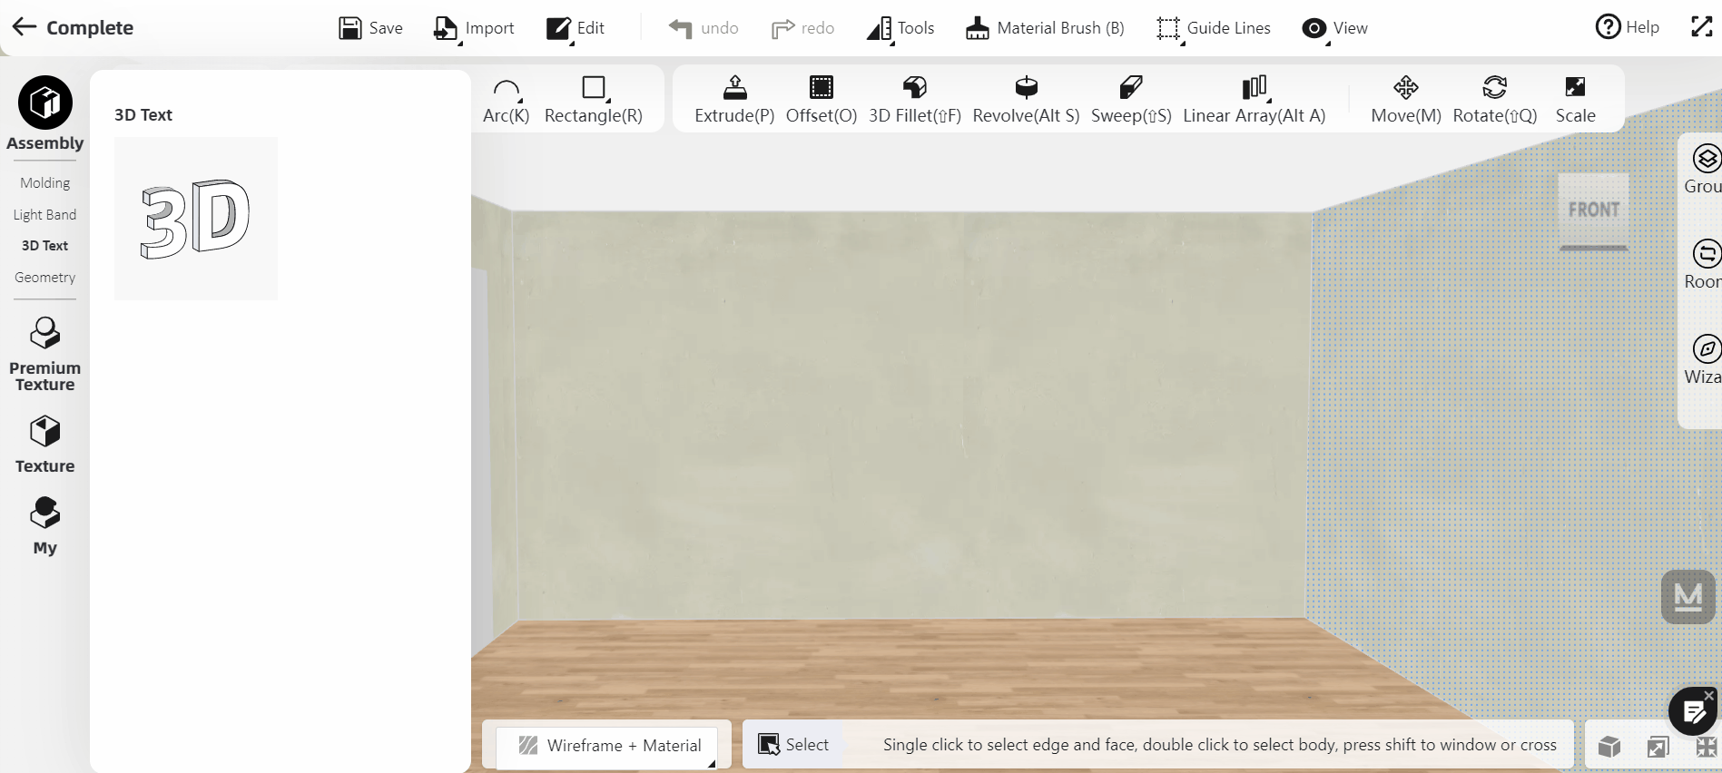Viewport: 1722px width, 773px height.
Task: Select the Rotate tool
Action: coord(1495,100)
